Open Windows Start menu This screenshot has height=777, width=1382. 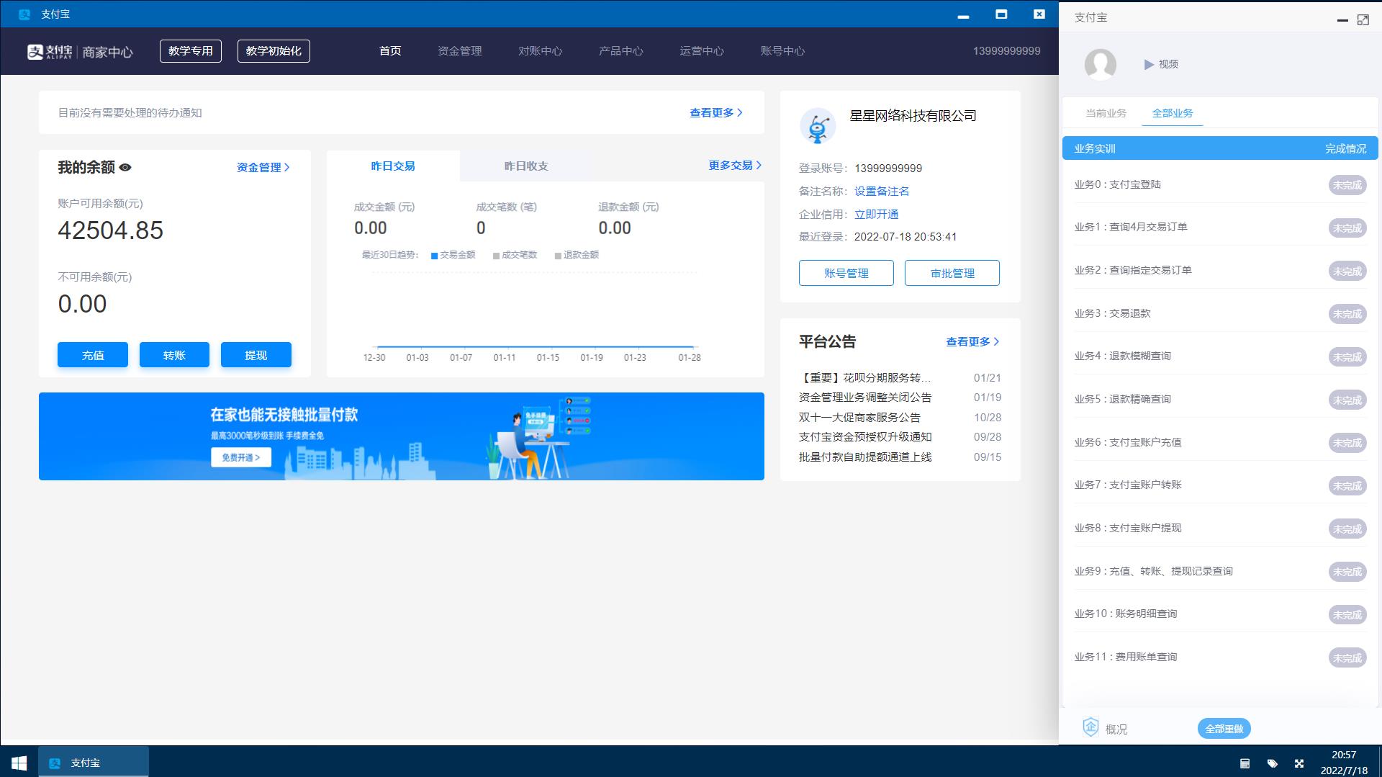point(19,763)
